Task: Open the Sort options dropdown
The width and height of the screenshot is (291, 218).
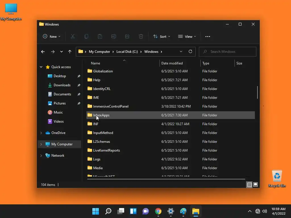Action: pos(161,37)
